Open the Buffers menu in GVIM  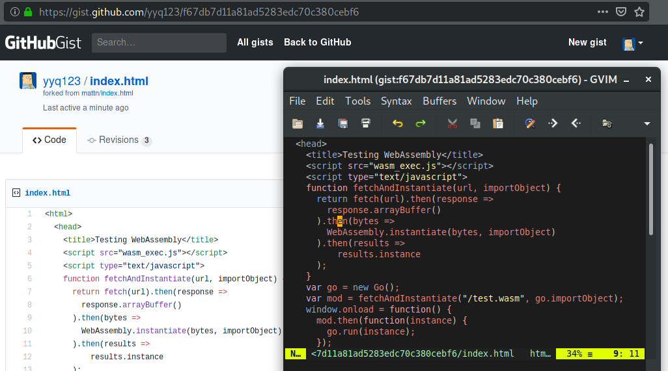pyautogui.click(x=439, y=101)
